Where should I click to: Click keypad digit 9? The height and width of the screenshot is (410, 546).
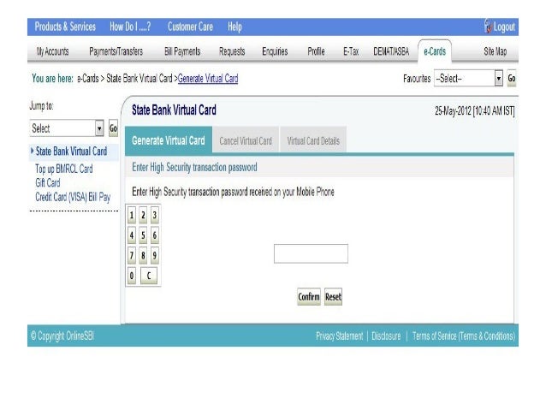tap(155, 256)
